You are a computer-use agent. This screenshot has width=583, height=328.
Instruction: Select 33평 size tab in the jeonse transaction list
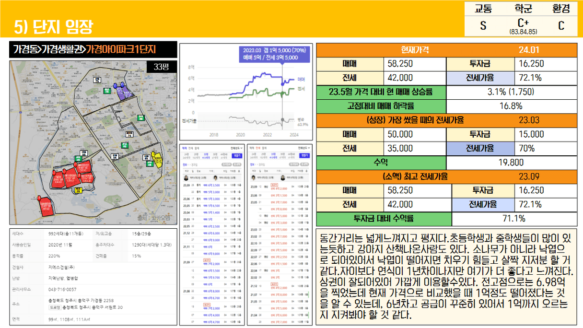click(273, 156)
